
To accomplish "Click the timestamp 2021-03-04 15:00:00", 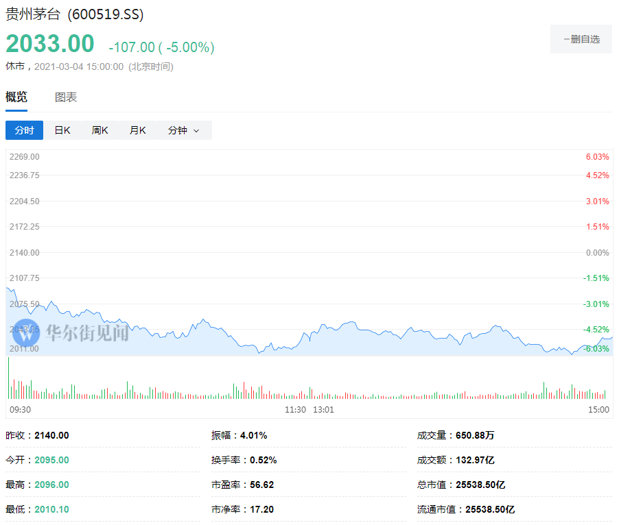I will click(x=79, y=66).
